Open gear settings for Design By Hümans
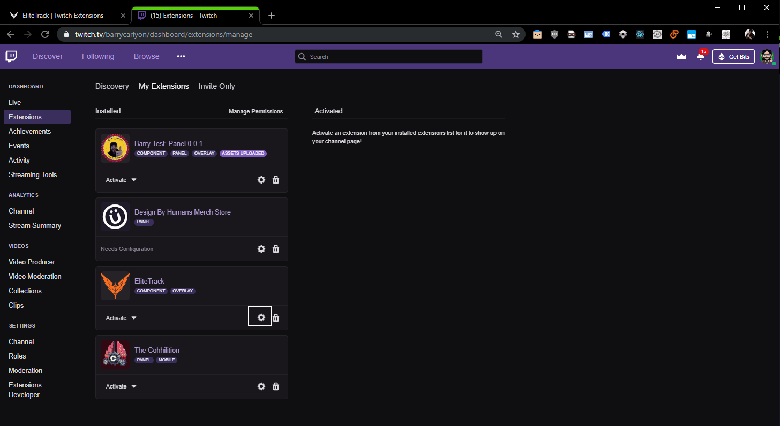 (x=261, y=249)
